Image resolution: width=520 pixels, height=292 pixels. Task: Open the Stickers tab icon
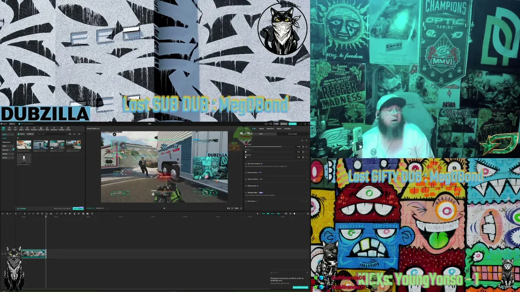pyautogui.click(x=22, y=129)
